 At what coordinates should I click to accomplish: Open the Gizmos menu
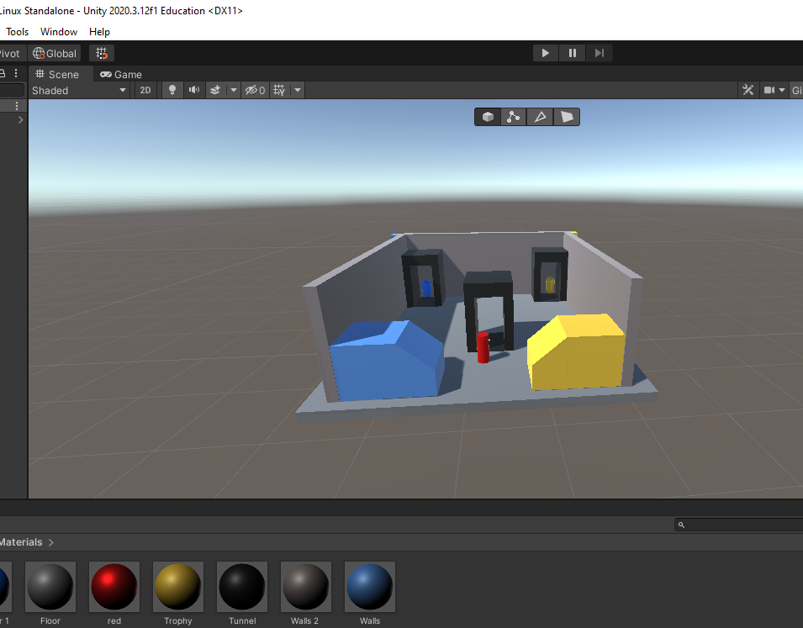point(796,90)
